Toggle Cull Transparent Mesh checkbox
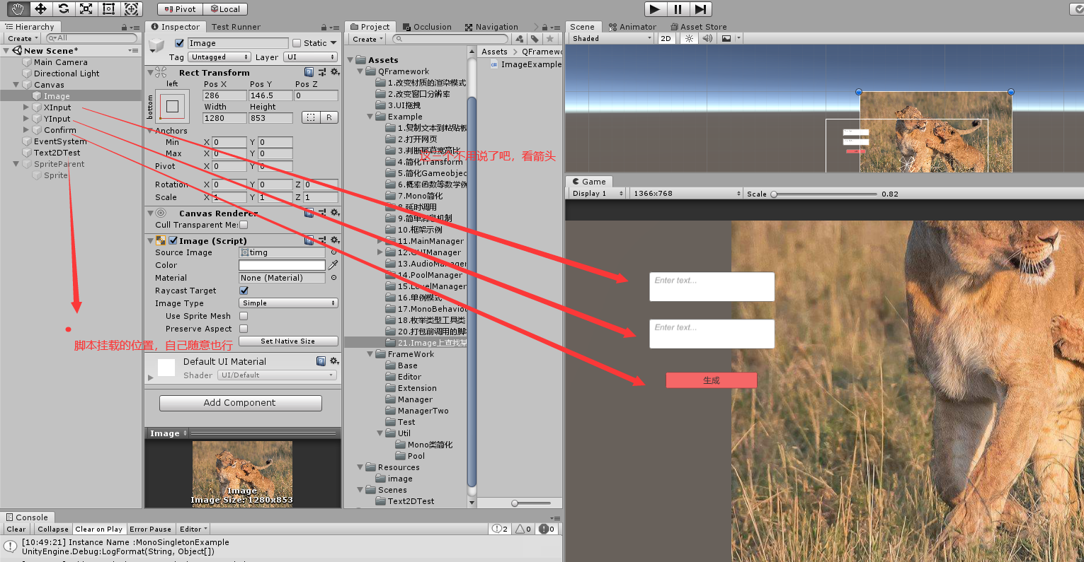The height and width of the screenshot is (562, 1084). (244, 225)
